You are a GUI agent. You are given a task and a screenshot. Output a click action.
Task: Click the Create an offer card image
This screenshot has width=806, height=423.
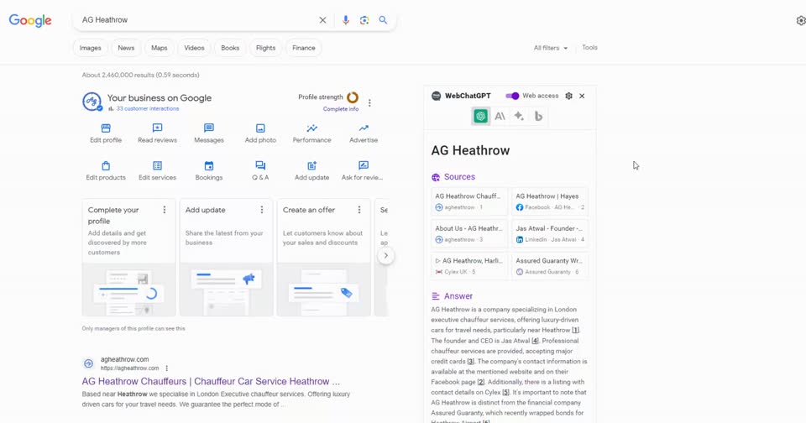324,290
